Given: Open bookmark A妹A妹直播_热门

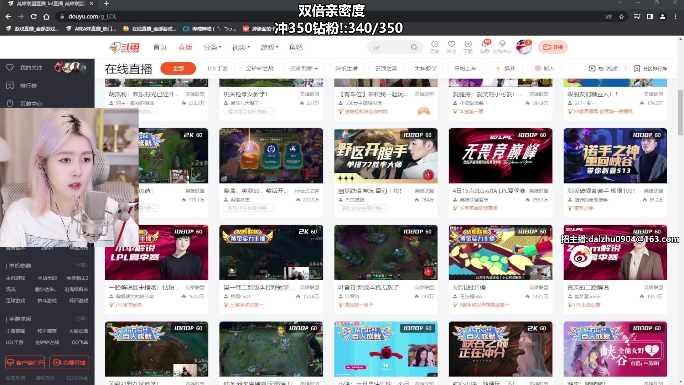Looking at the screenshot, I should click(x=91, y=29).
